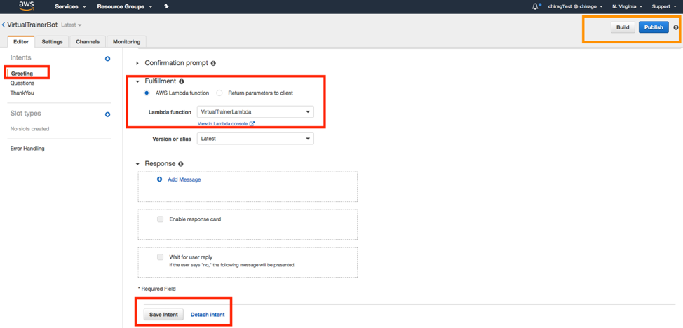The width and height of the screenshot is (683, 328).
Task: Select the AWS Lambda function radio button
Action: 147,93
